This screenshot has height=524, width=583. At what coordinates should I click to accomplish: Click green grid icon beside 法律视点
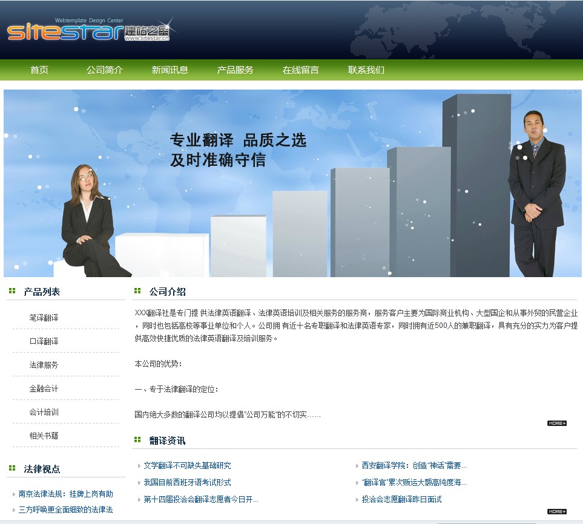12,468
